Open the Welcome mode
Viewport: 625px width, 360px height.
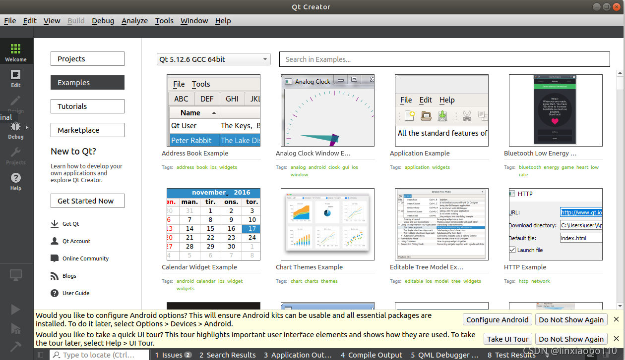16,52
